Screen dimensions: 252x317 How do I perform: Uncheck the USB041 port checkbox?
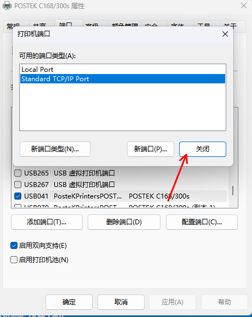click(18, 196)
